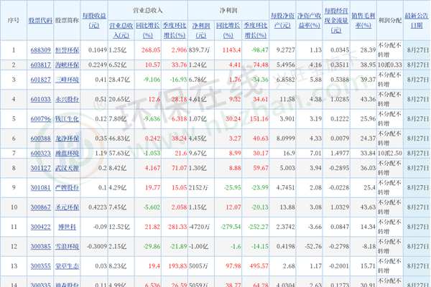Image resolution: width=431 pixels, height=287 pixels.
Task: Open the 圣元环保 stock name link
Action: [x=68, y=207]
